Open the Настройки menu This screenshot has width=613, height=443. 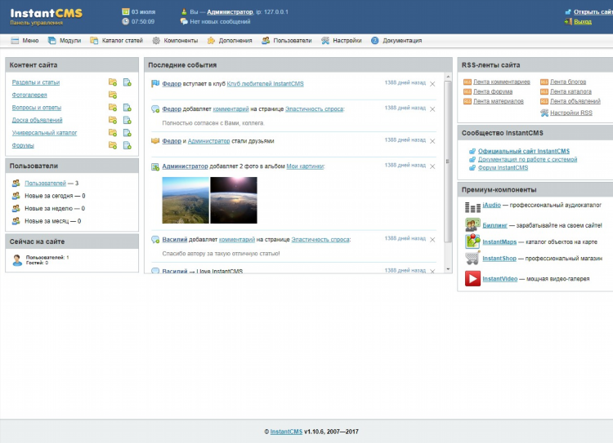342,41
